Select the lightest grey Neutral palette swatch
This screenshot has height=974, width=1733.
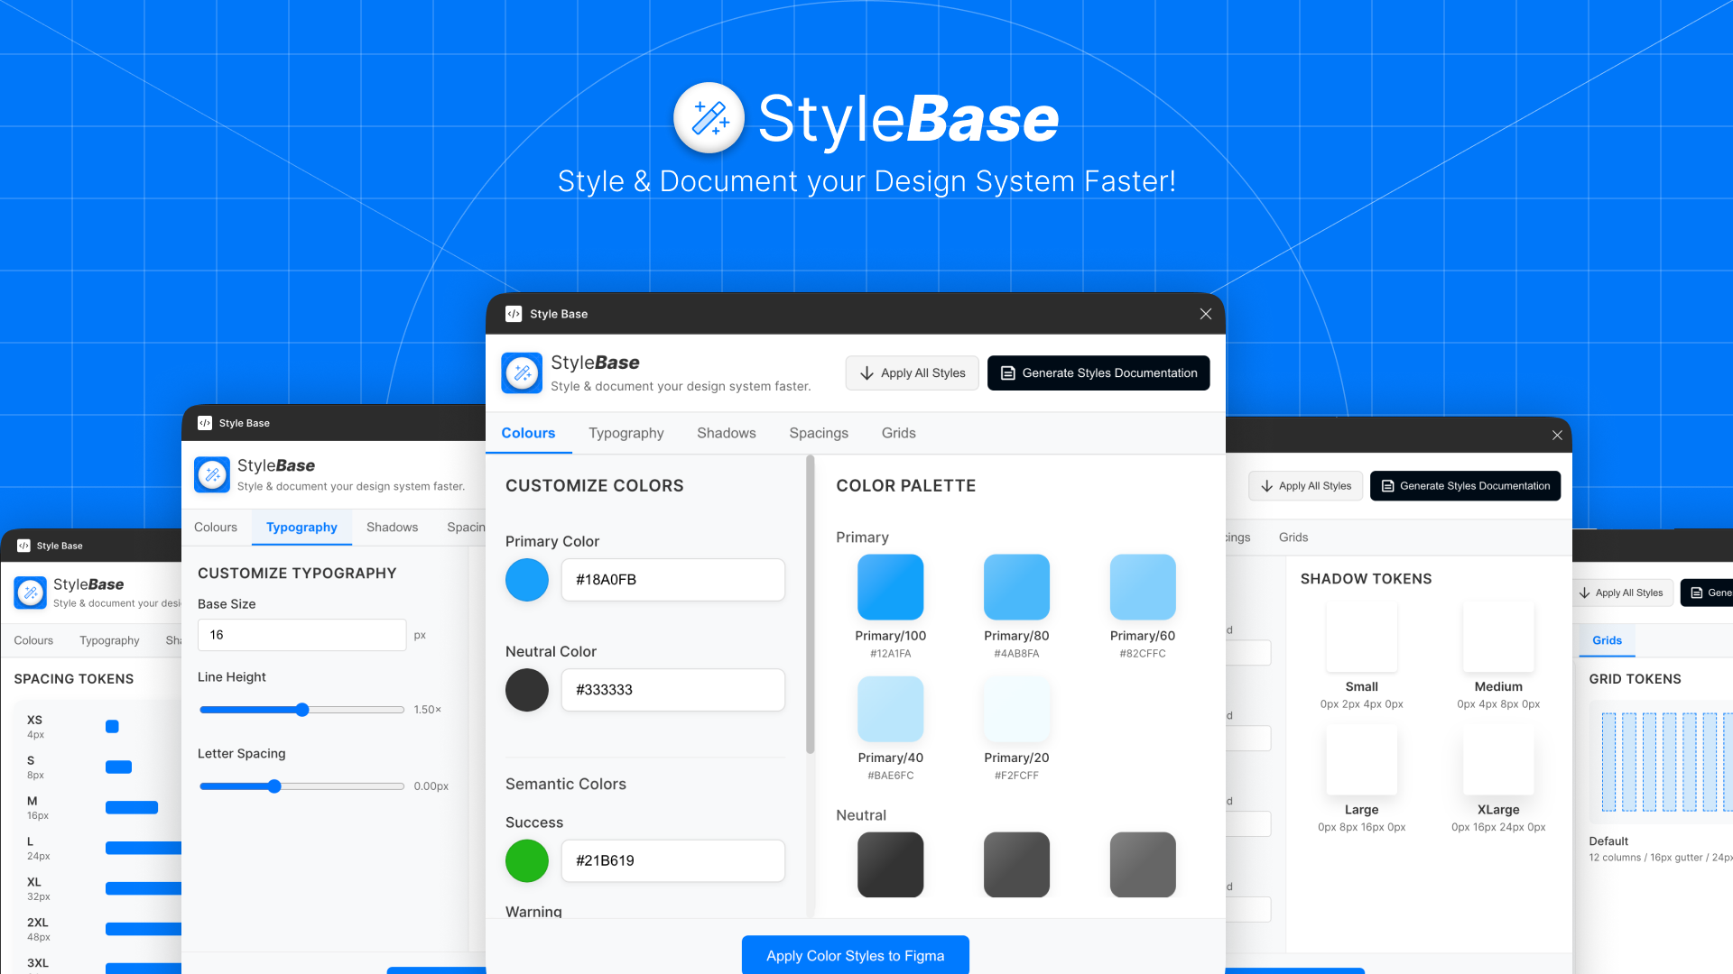(x=1143, y=865)
